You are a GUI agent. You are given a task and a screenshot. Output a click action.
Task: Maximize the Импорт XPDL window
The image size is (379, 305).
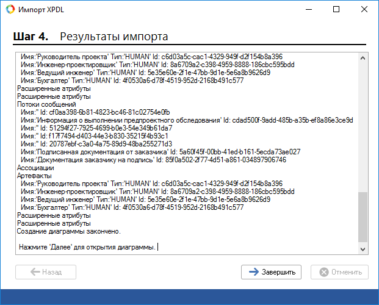click(336, 9)
